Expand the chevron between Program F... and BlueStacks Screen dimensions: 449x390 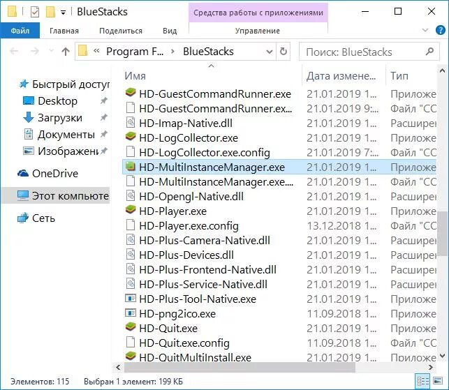tap(172, 52)
